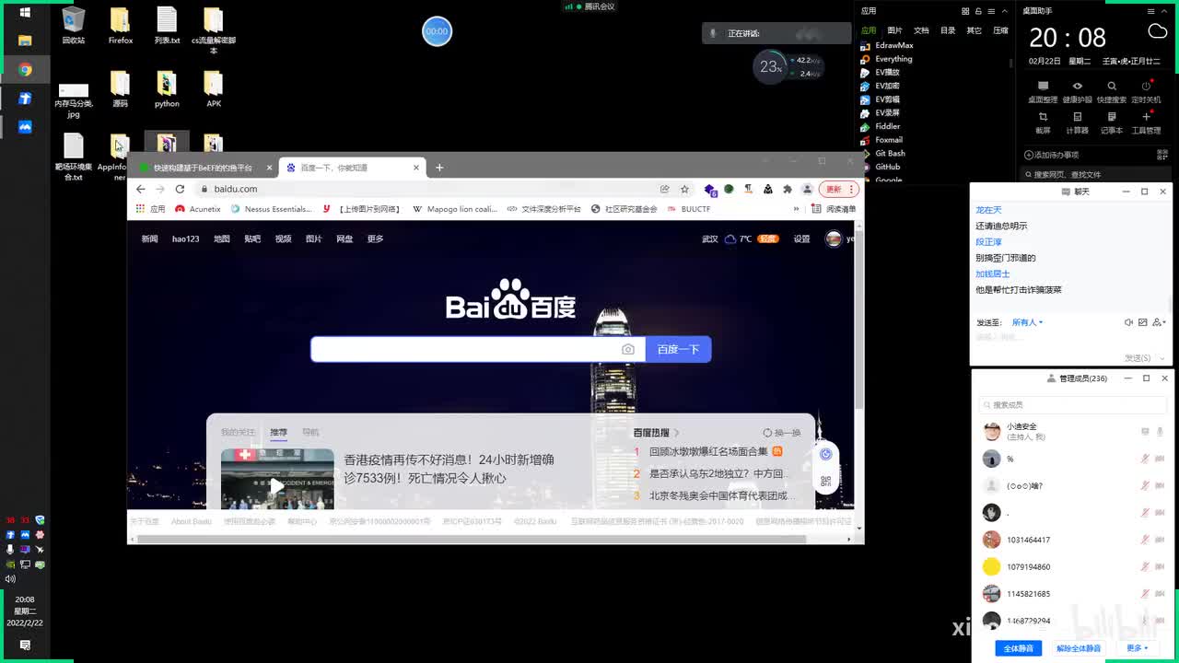This screenshot has width=1179, height=663.
Task: Click the Chrome icon in the taskbar
Action: 25,70
